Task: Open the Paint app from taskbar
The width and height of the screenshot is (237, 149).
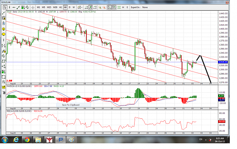Action: (x=71, y=140)
